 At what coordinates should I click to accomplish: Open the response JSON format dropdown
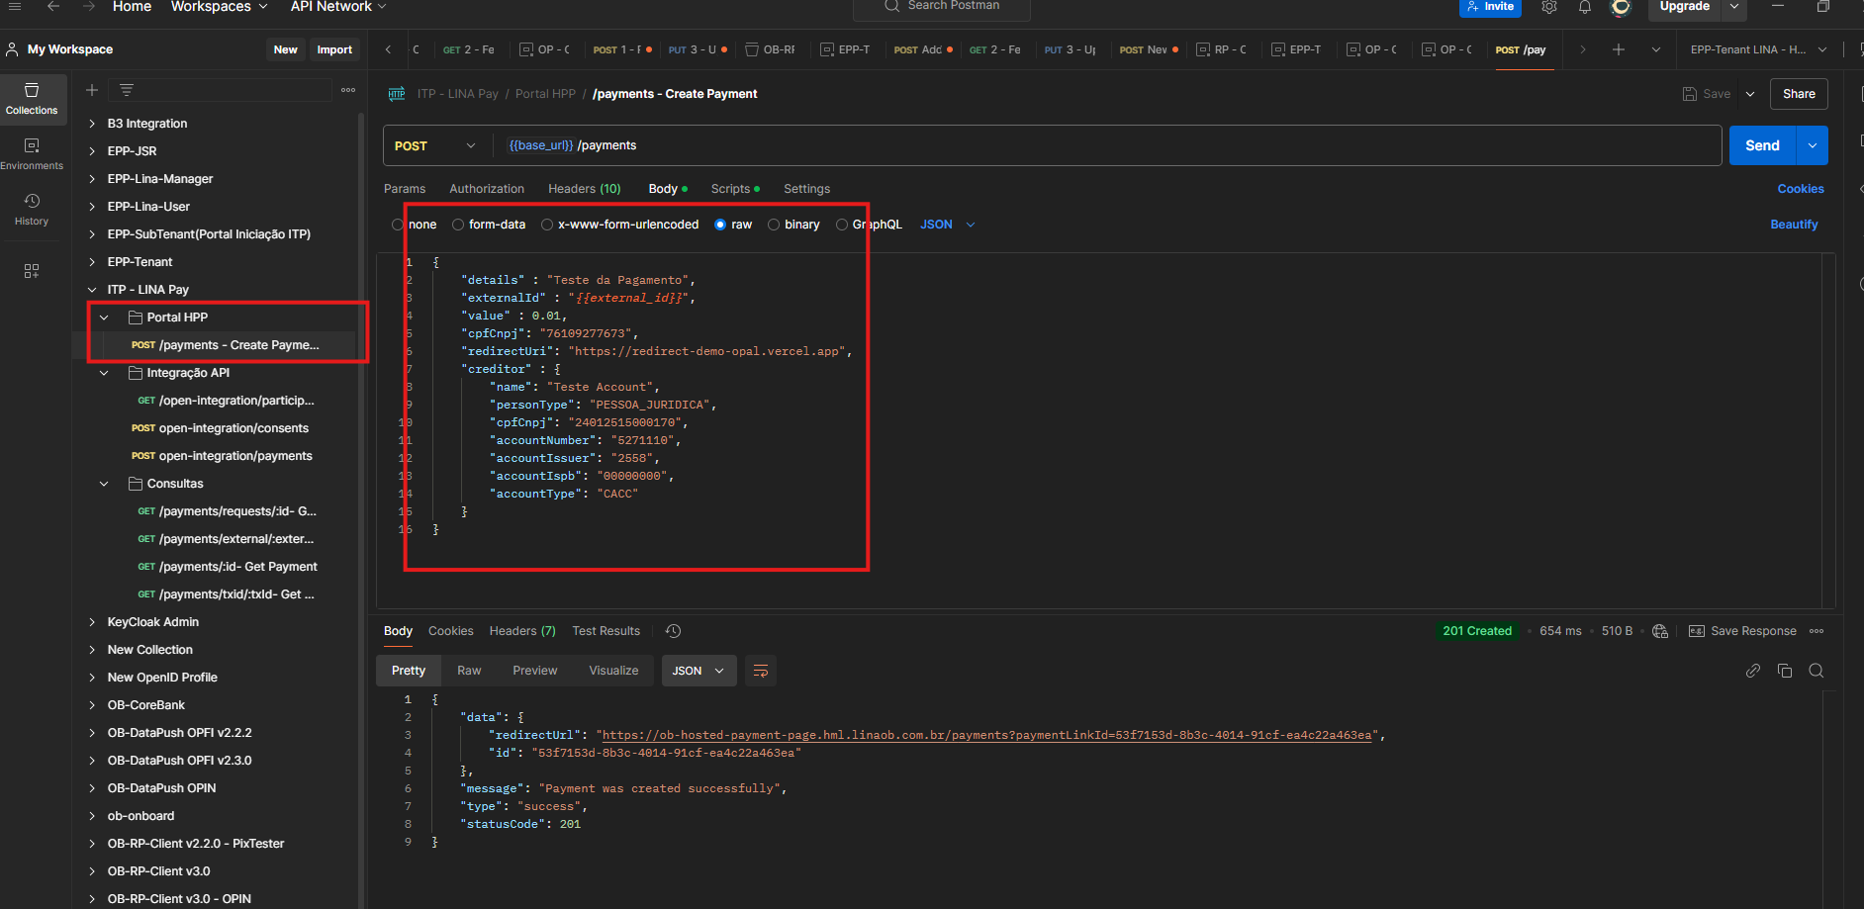(699, 671)
